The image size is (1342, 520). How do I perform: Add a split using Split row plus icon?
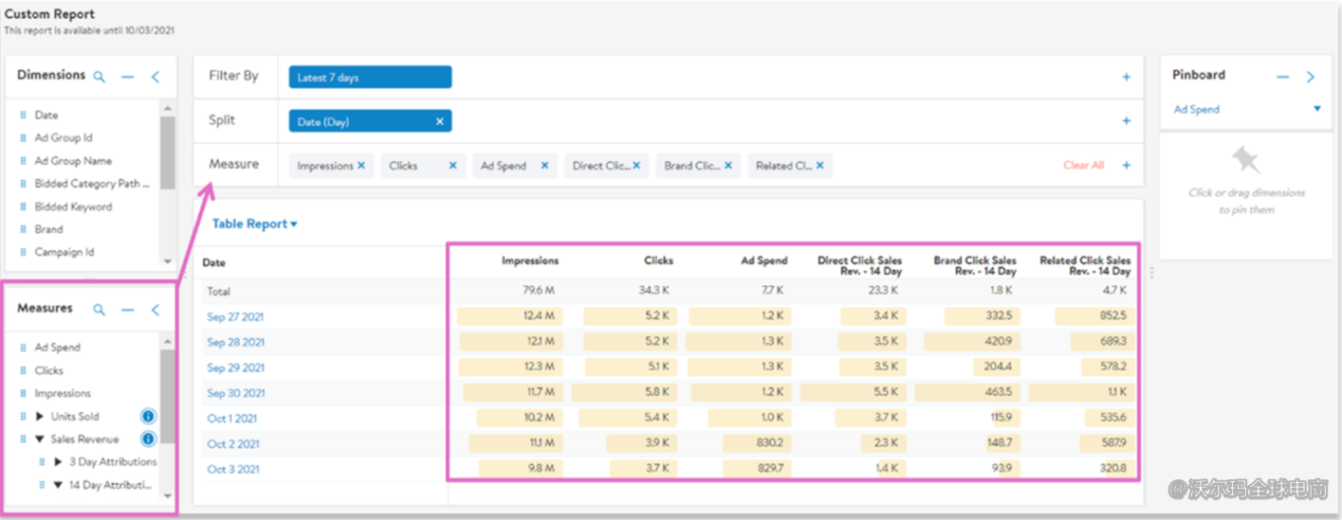pos(1127,121)
